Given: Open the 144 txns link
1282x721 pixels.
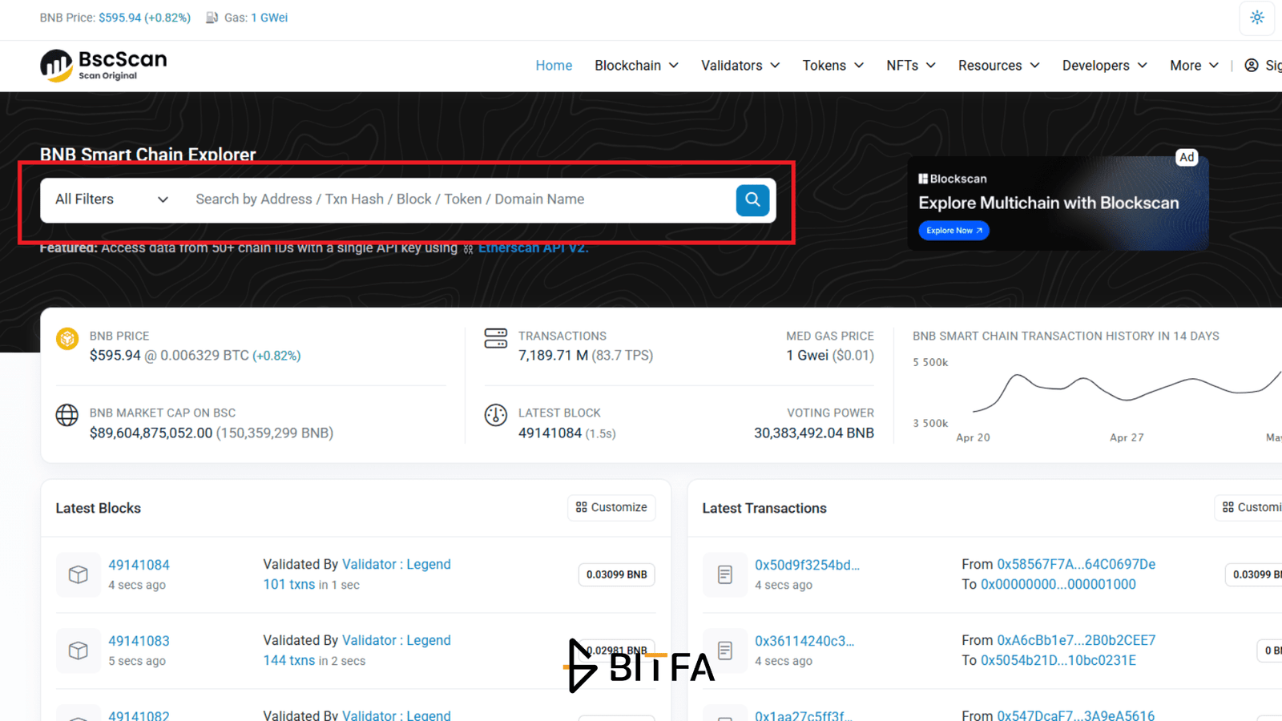Looking at the screenshot, I should pyautogui.click(x=289, y=660).
